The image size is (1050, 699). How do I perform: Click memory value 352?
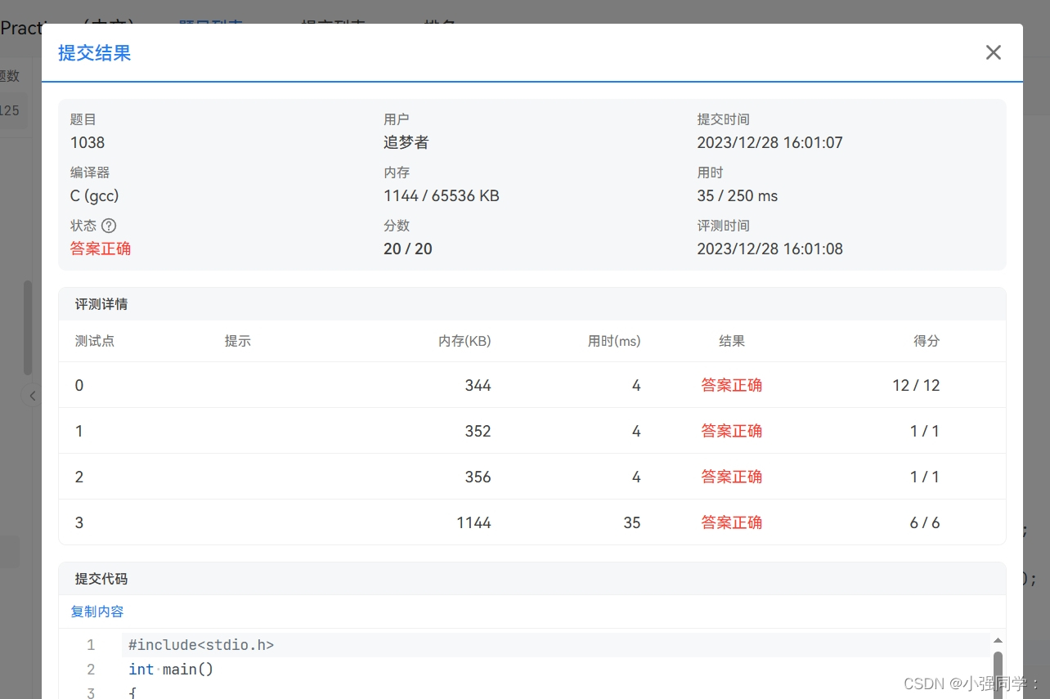[478, 431]
